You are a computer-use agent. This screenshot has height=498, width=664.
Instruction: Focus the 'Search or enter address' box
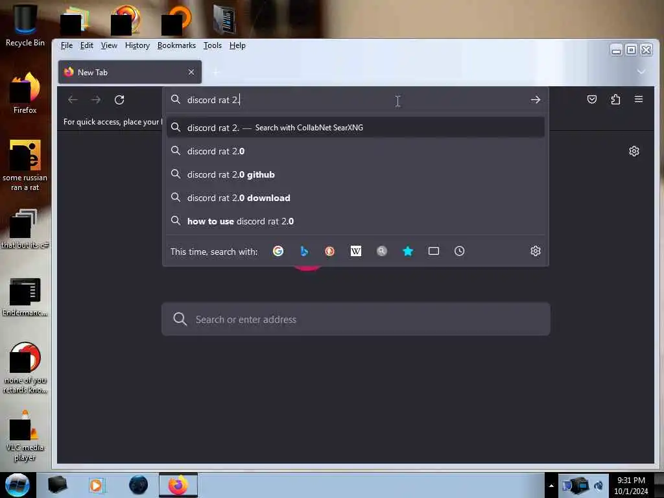[356, 319]
